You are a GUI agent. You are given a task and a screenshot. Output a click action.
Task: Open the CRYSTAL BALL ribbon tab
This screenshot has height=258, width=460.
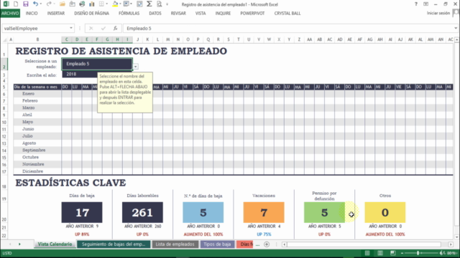(x=287, y=13)
